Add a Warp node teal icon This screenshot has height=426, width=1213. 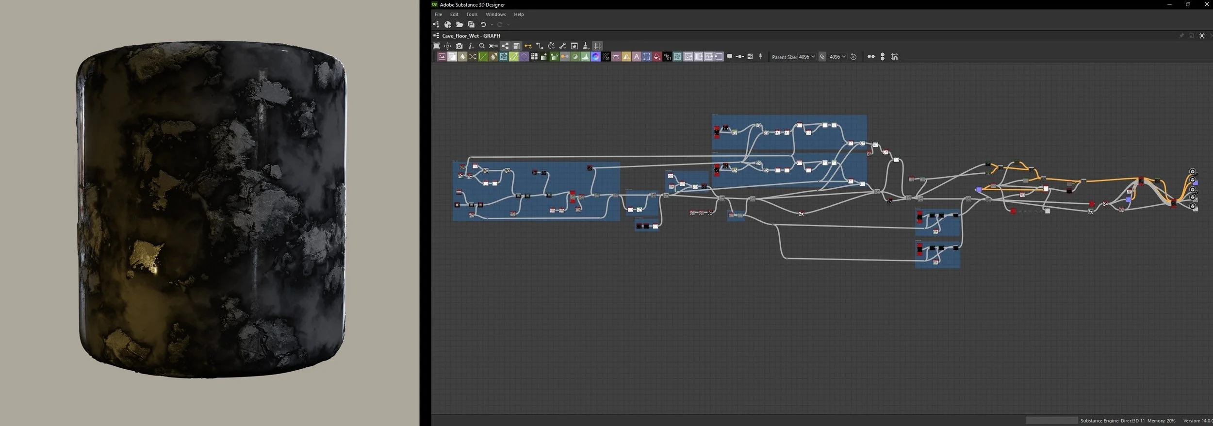[677, 57]
